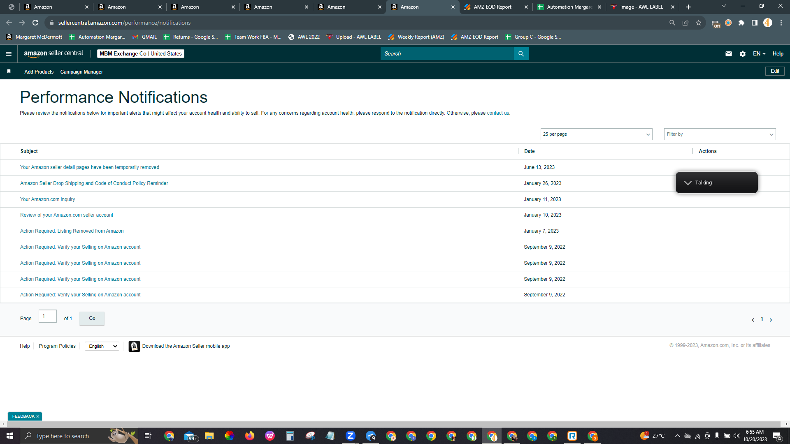Image resolution: width=790 pixels, height=444 pixels.
Task: Go to next page arrow
Action: [771, 320]
